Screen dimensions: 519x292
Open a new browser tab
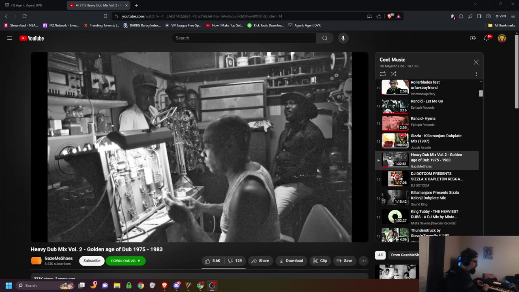[136, 5]
